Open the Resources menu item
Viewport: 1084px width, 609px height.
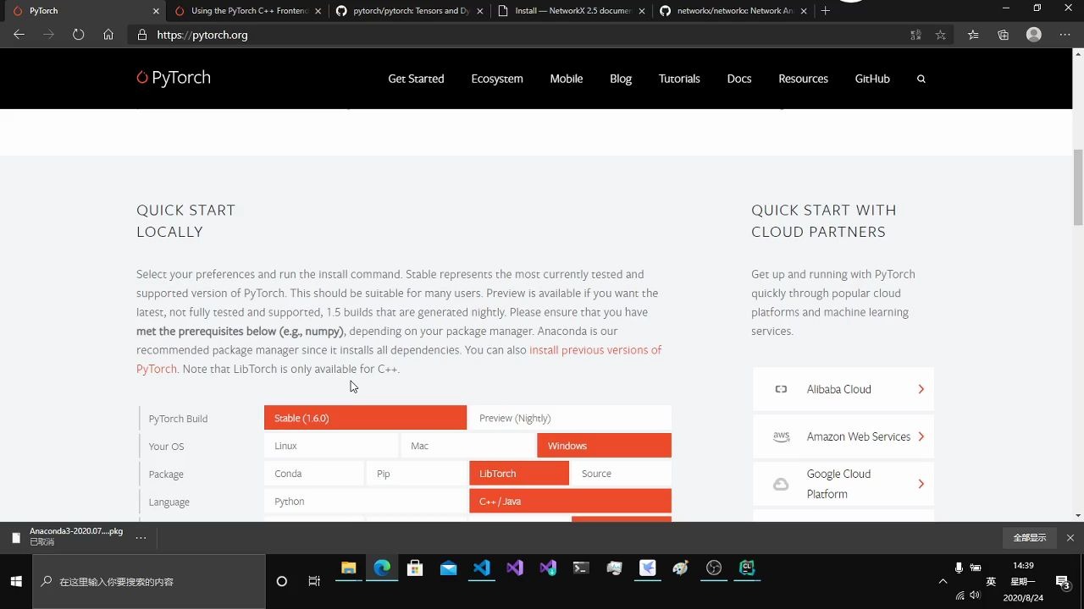pyautogui.click(x=804, y=79)
